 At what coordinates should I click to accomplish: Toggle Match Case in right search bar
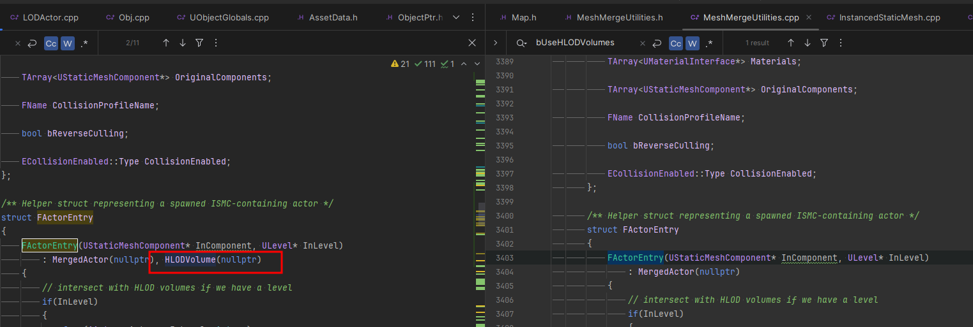676,43
